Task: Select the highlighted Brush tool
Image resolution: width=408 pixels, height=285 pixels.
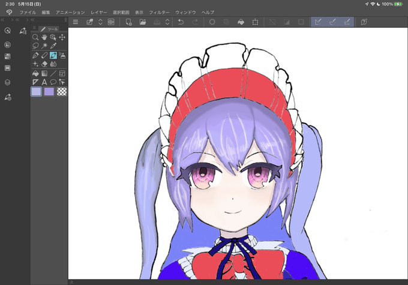Action: (x=53, y=55)
